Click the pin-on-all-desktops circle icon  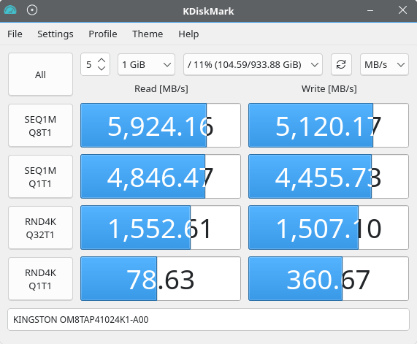32,10
